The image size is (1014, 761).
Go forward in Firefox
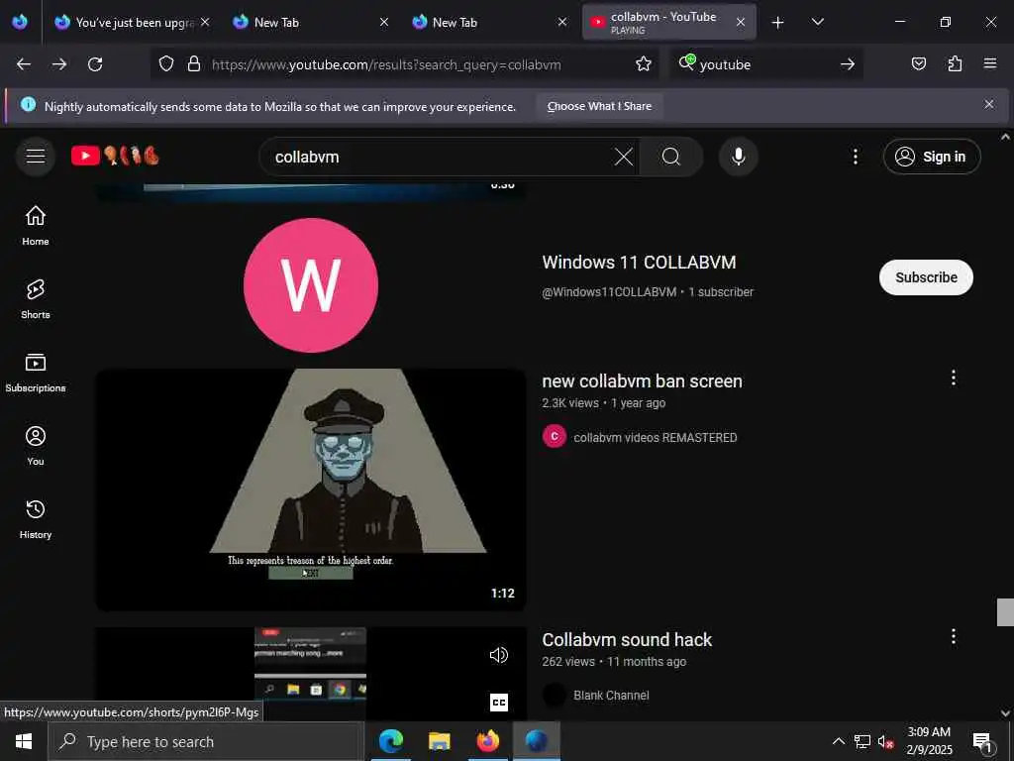click(59, 64)
